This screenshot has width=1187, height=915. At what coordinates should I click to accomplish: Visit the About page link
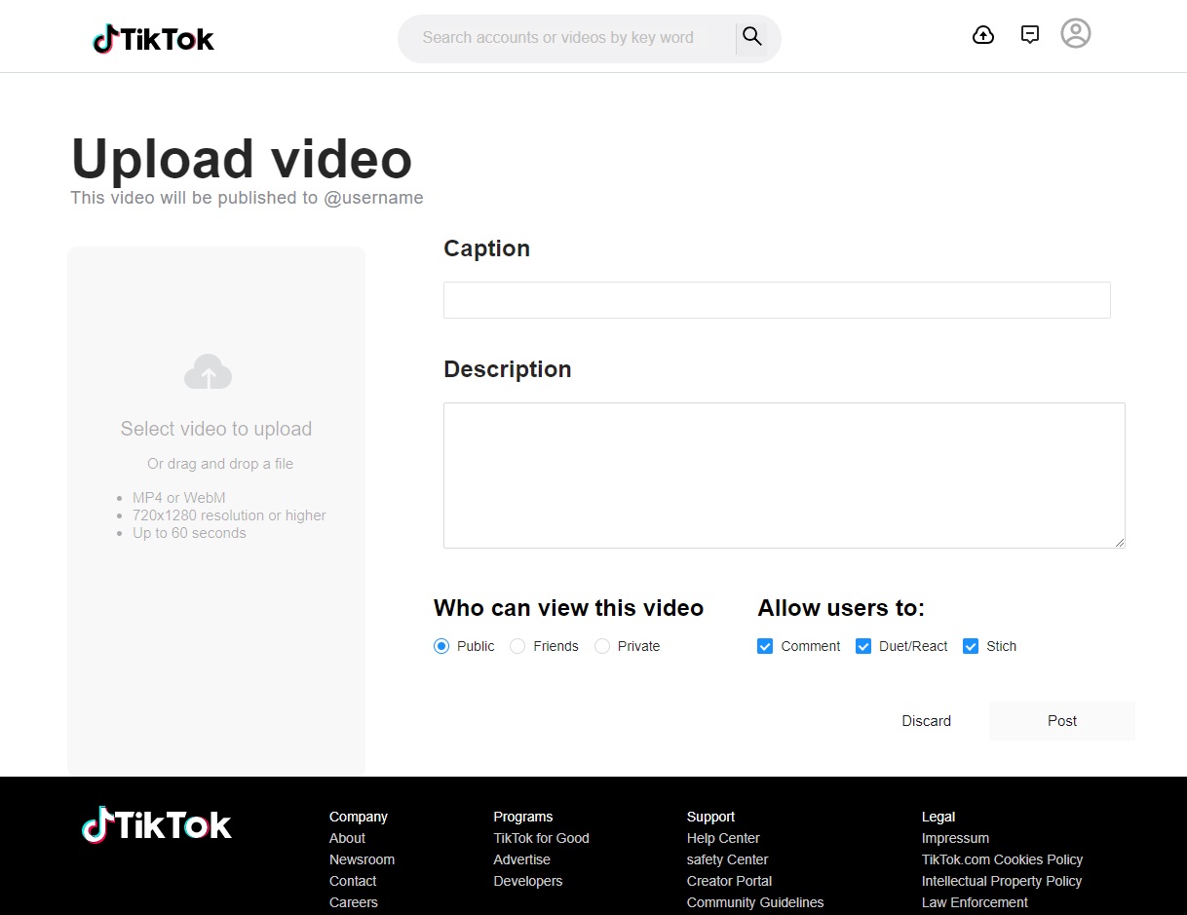coord(347,838)
